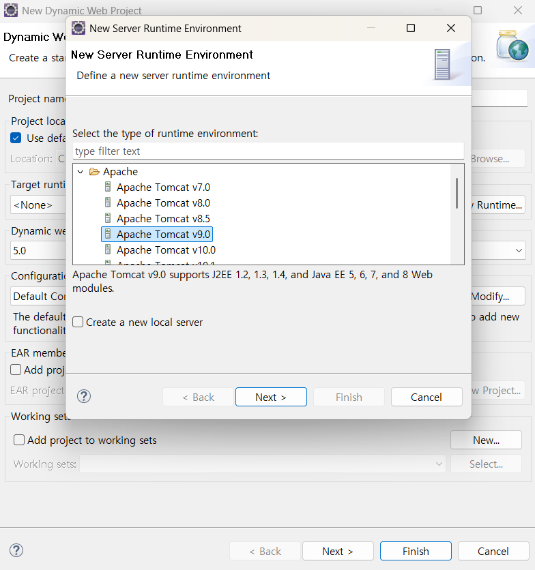Select Apache Tomcat v8.0 runtime
This screenshot has width=535, height=570.
pyautogui.click(x=163, y=203)
